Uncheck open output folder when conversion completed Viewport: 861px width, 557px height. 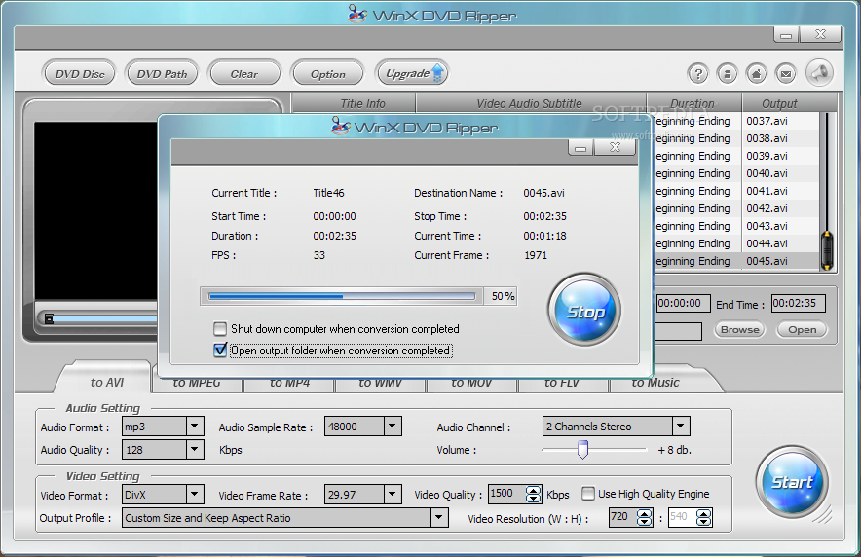coord(220,350)
